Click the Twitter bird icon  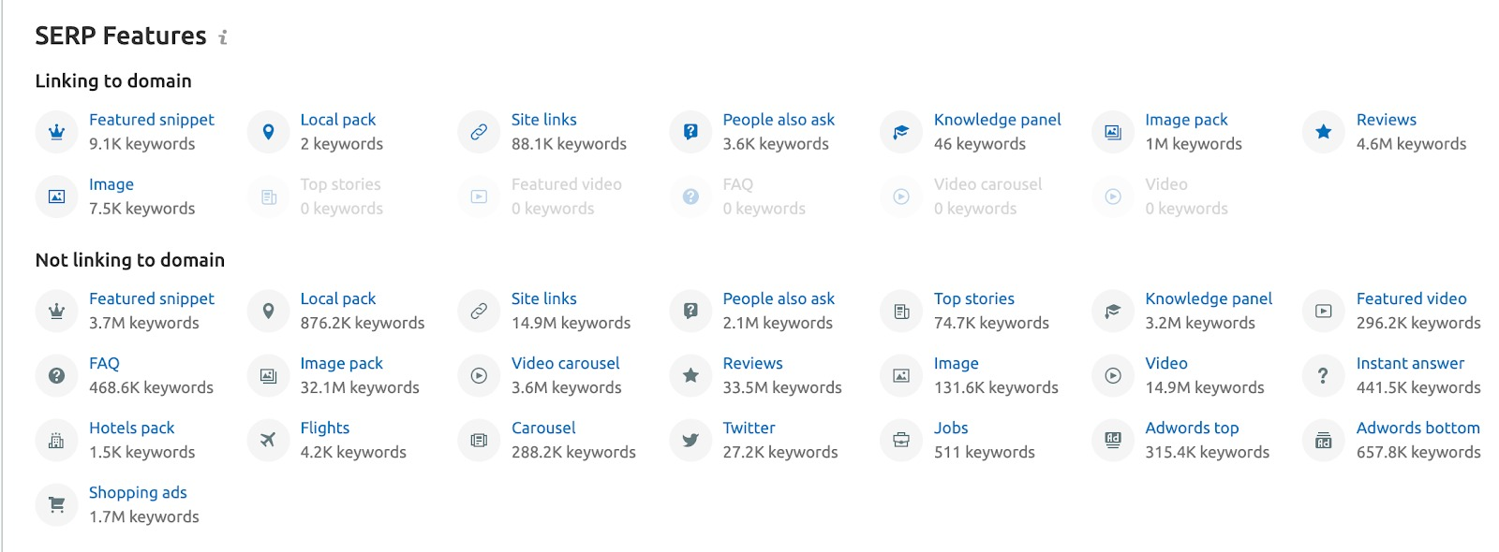click(690, 440)
